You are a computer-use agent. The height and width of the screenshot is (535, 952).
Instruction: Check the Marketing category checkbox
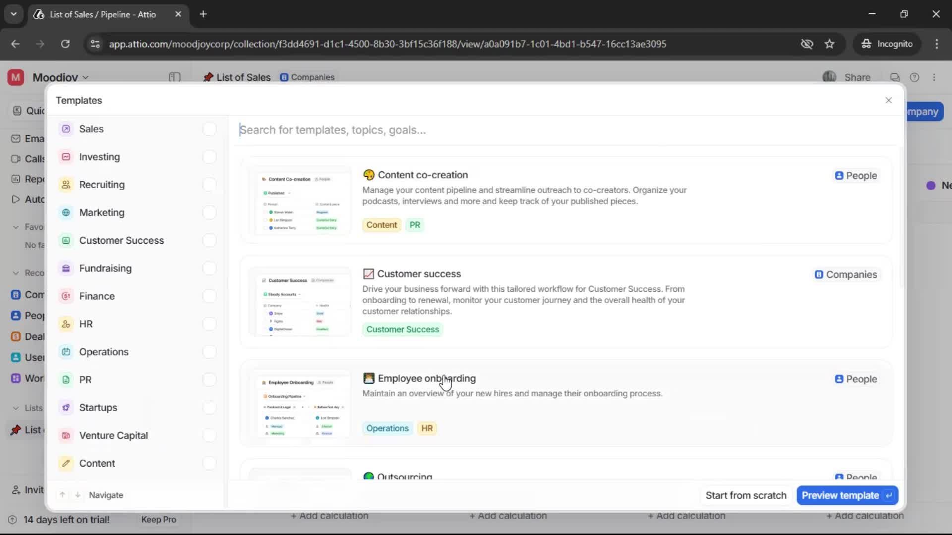[209, 213]
